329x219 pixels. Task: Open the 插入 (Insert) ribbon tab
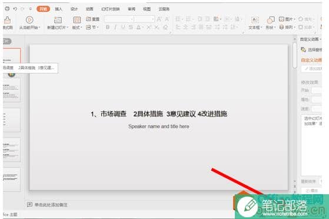coord(58,9)
